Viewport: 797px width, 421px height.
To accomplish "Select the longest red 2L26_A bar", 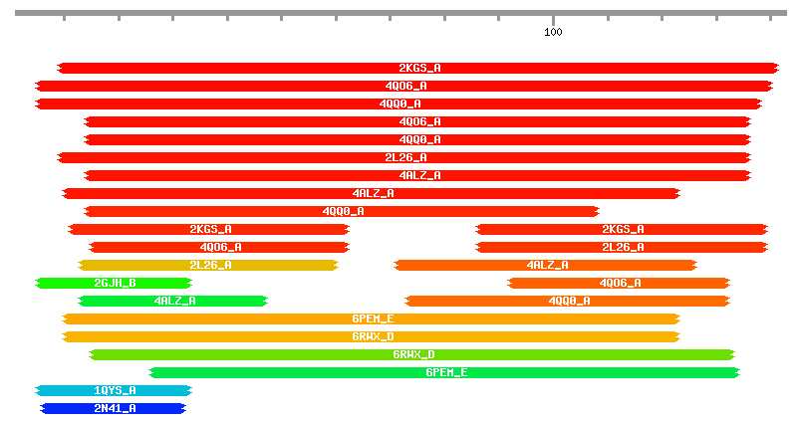I will pos(404,157).
